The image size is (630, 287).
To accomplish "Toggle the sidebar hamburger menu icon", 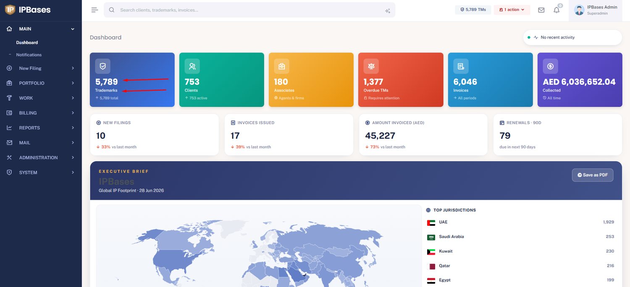I will 94,10.
